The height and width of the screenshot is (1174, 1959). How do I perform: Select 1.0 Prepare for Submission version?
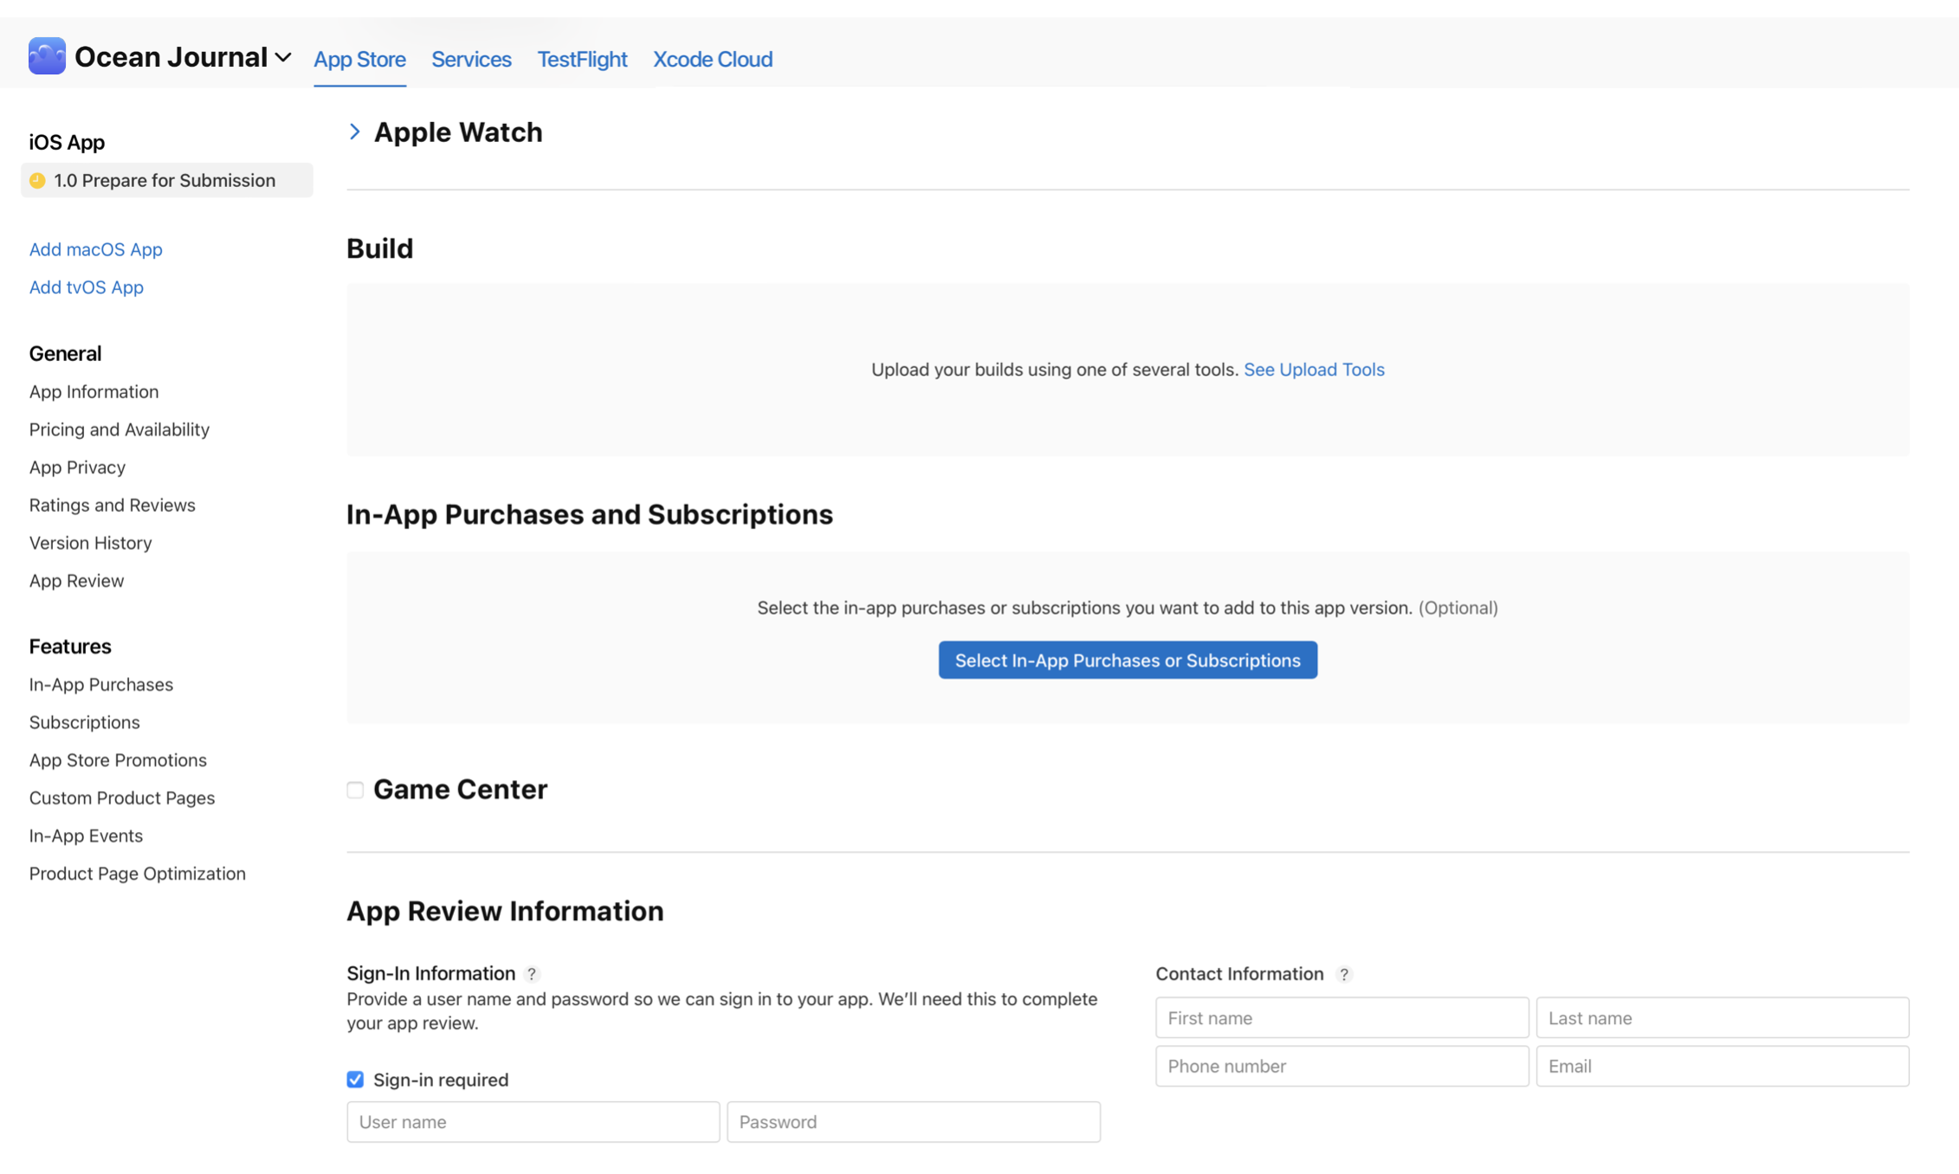pos(167,180)
